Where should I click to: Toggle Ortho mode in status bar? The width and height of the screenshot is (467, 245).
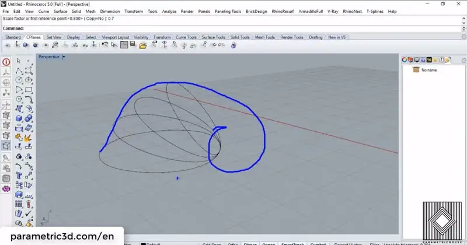tap(232, 243)
